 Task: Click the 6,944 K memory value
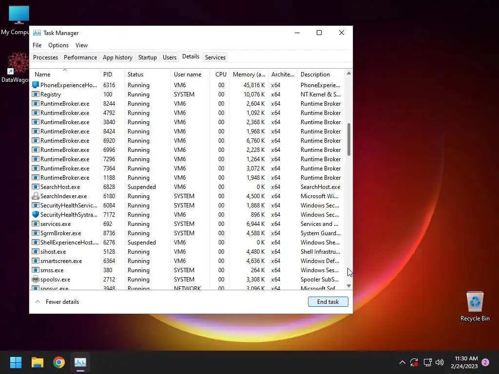(255, 224)
